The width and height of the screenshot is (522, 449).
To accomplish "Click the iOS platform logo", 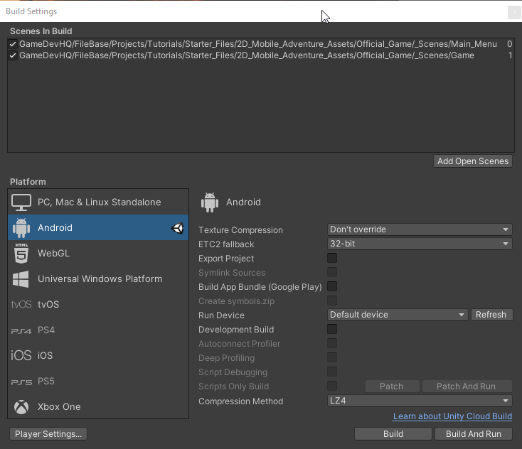I will click(x=21, y=355).
